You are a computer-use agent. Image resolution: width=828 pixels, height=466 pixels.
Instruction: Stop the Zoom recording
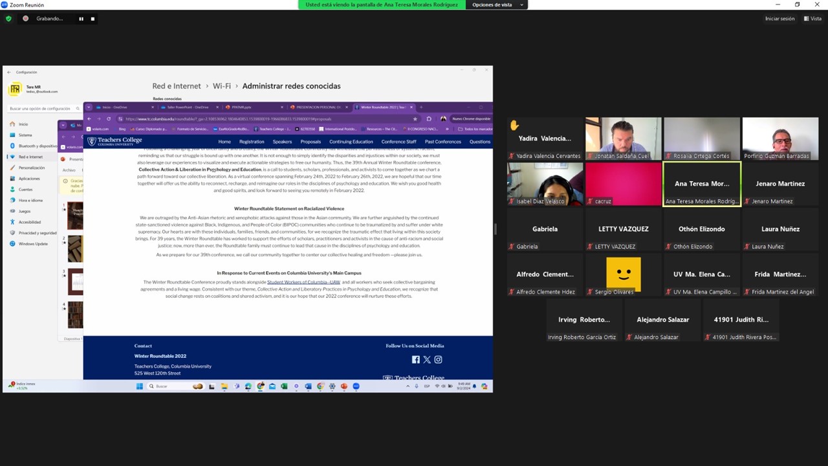[x=93, y=19]
